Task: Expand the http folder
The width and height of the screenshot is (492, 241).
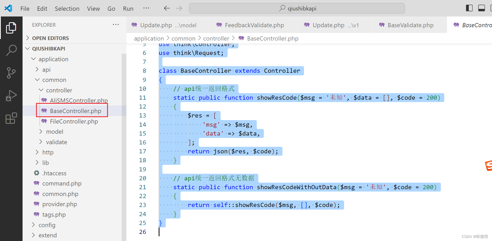Action: click(72, 152)
